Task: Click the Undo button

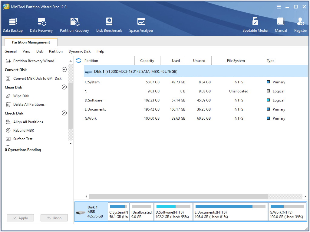Action: (54, 218)
